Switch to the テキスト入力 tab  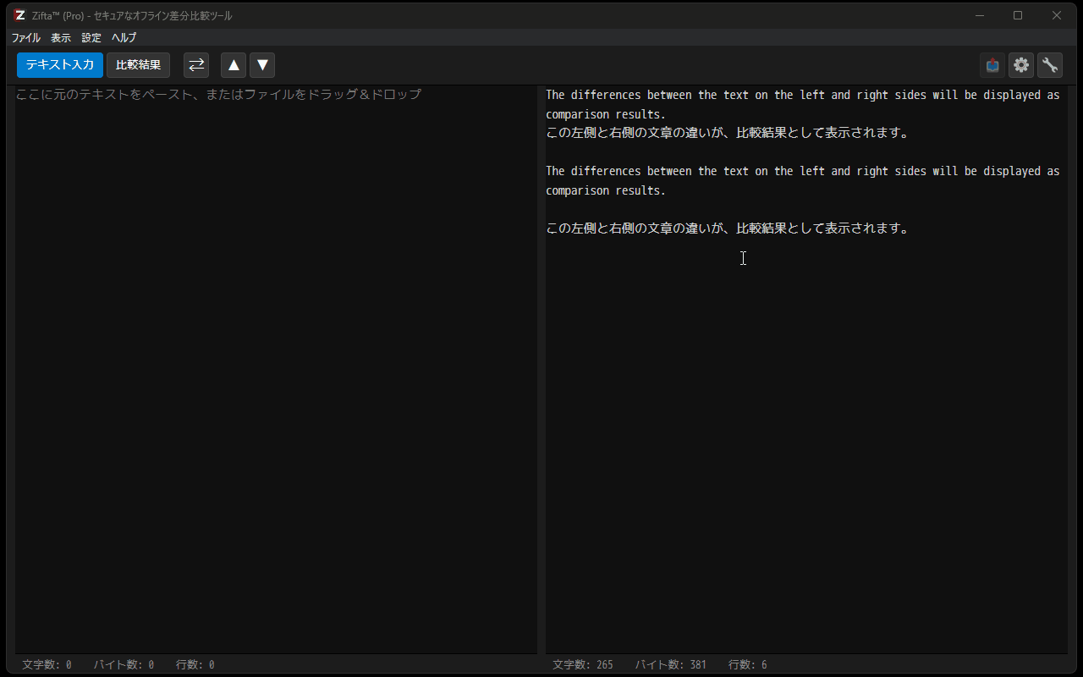[59, 64]
